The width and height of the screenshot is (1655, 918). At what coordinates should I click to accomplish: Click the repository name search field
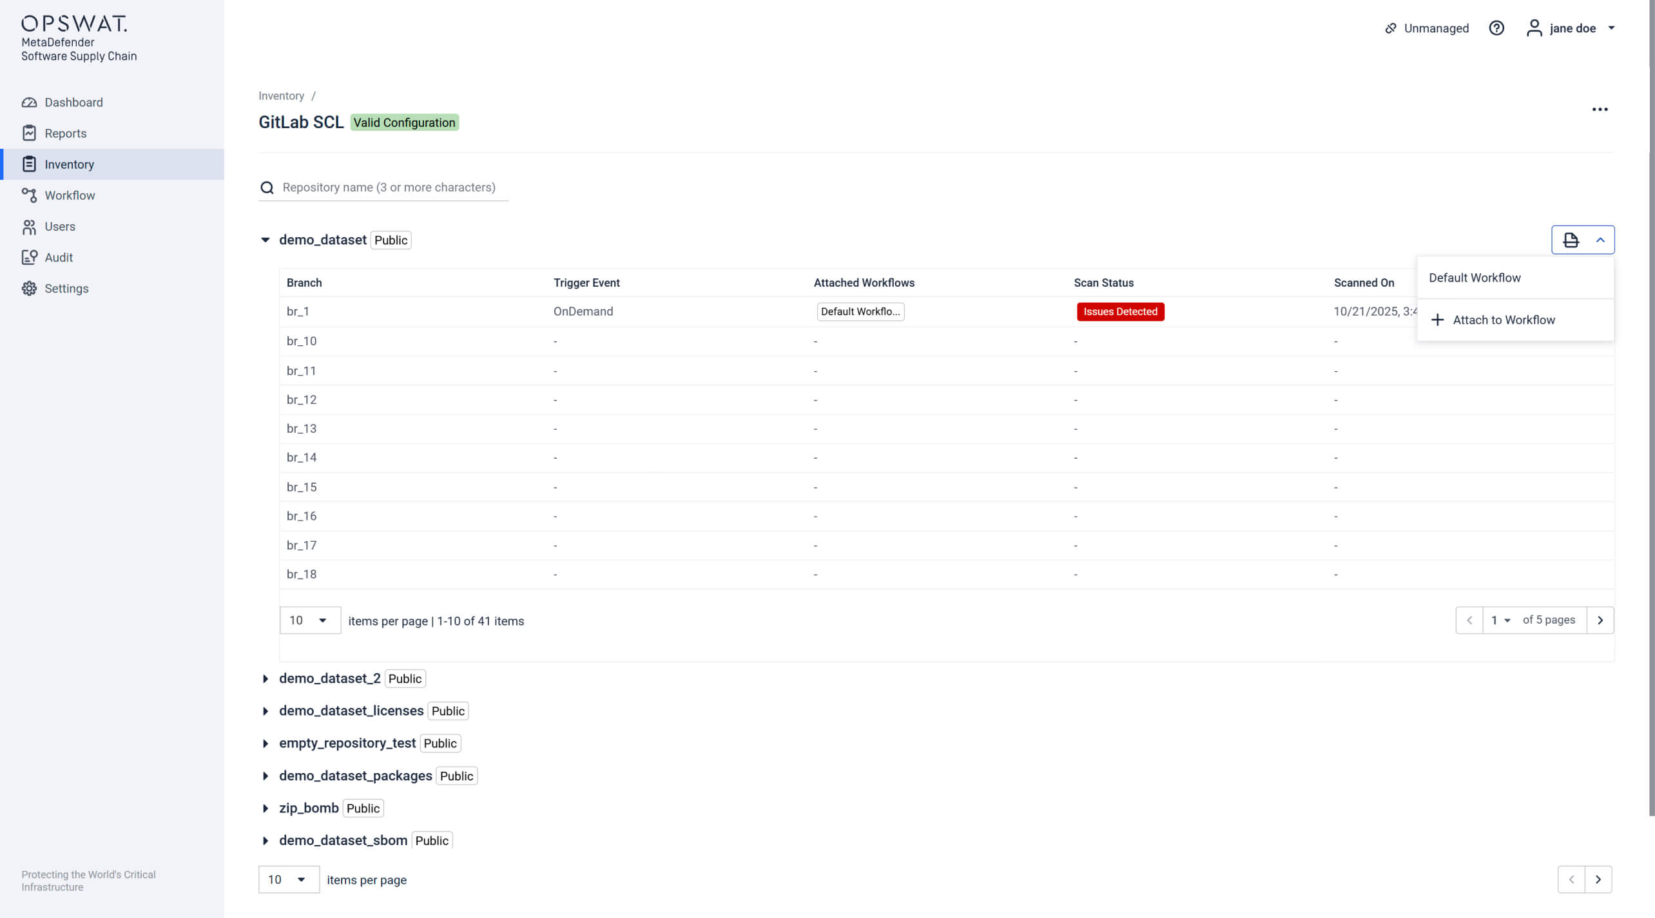pos(389,187)
